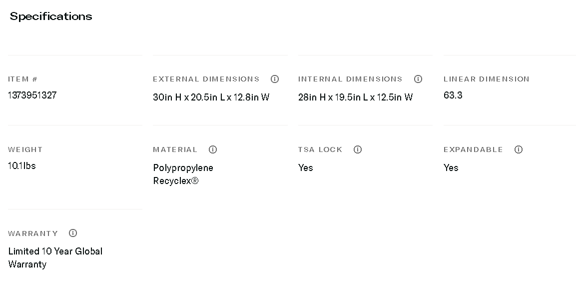Open the External Dimensions info icon
Viewport: 576px width, 282px height.
coord(275,79)
